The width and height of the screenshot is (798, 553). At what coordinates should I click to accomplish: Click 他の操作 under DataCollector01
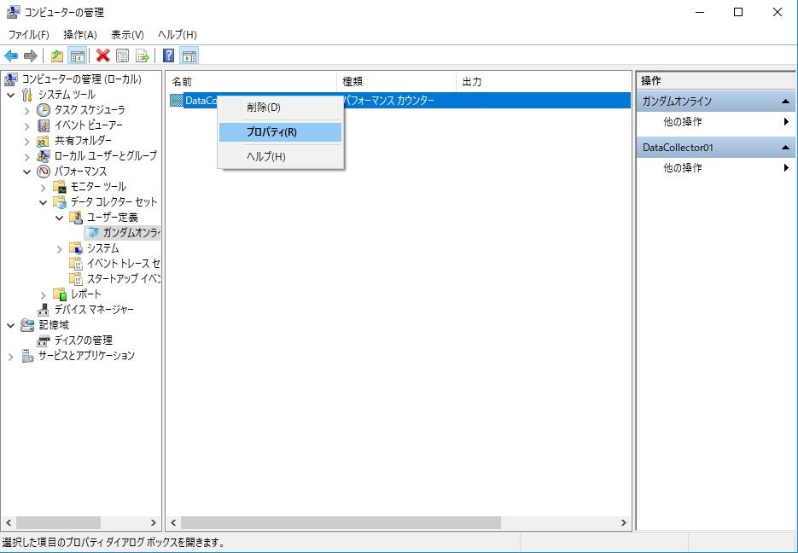coord(683,168)
